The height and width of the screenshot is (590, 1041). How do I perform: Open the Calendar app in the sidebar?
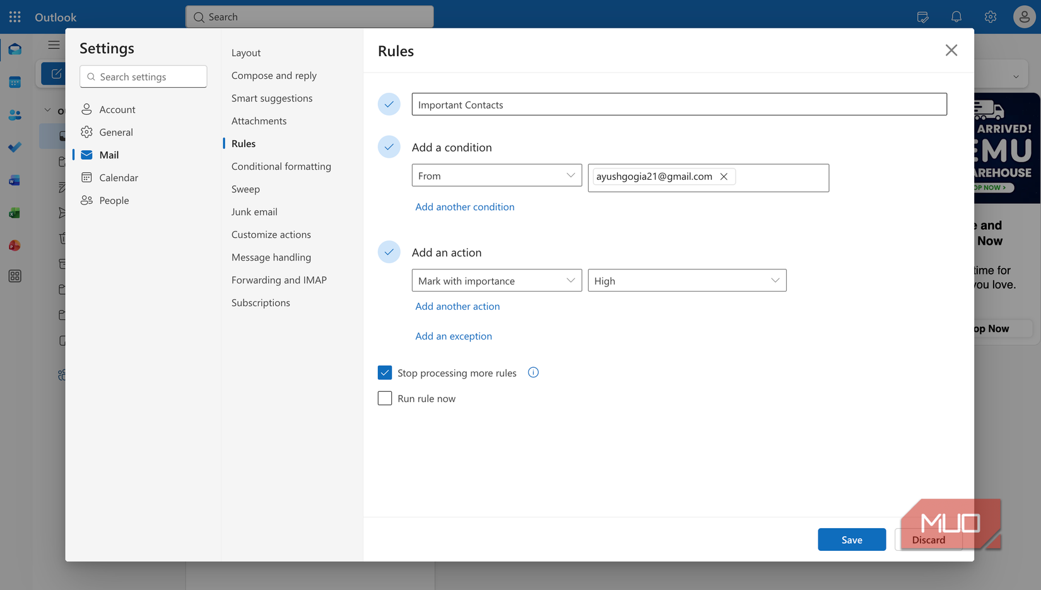click(x=15, y=81)
